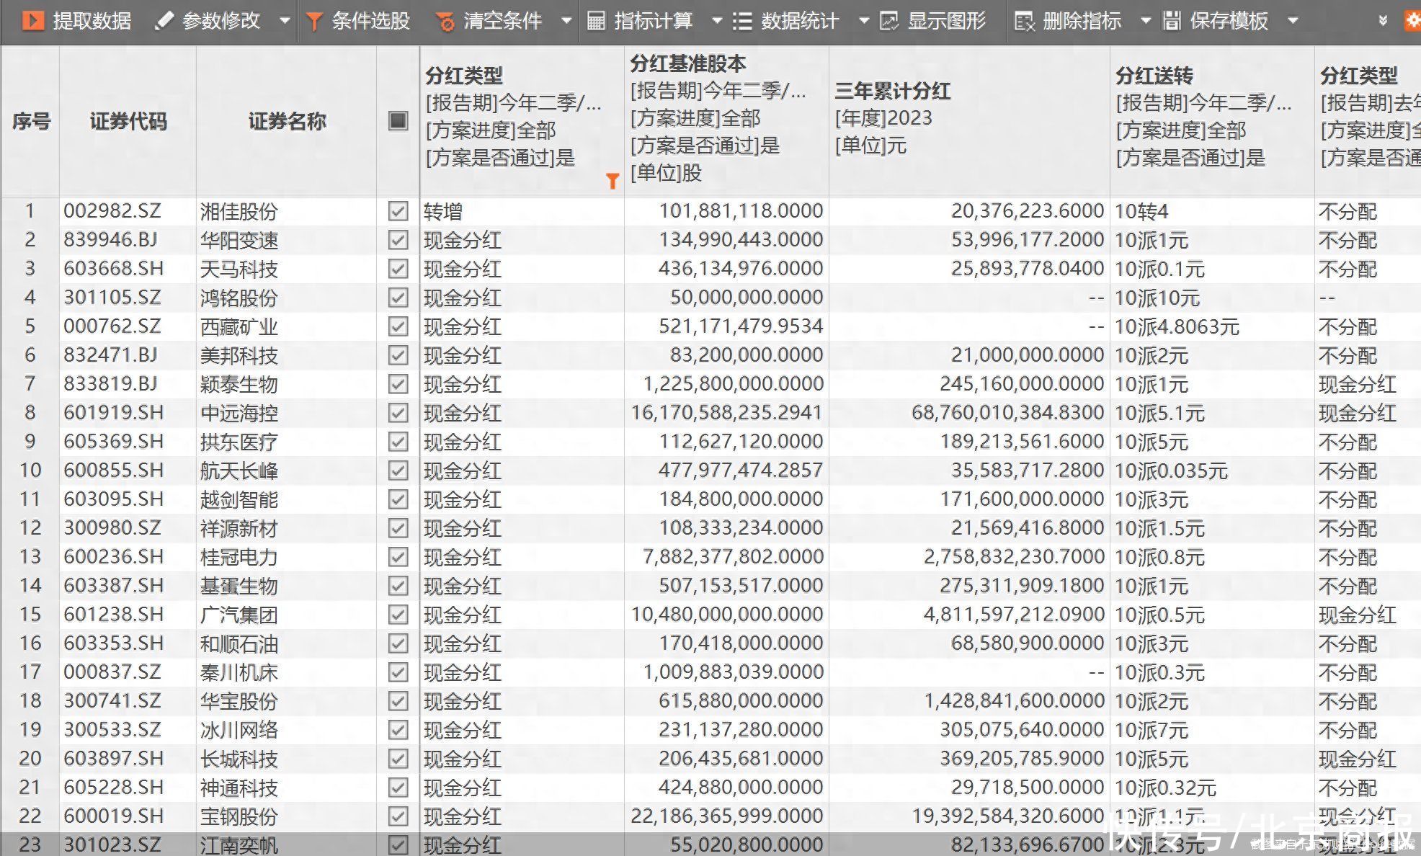This screenshot has width=1421, height=856.
Task: Click the 1,428,841,600.0000 cell
Action: click(x=1015, y=701)
